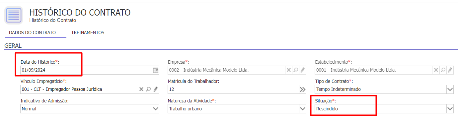Select the Dados do Contrato tab
Viewport: 458px width, 120px height.
click(x=32, y=32)
